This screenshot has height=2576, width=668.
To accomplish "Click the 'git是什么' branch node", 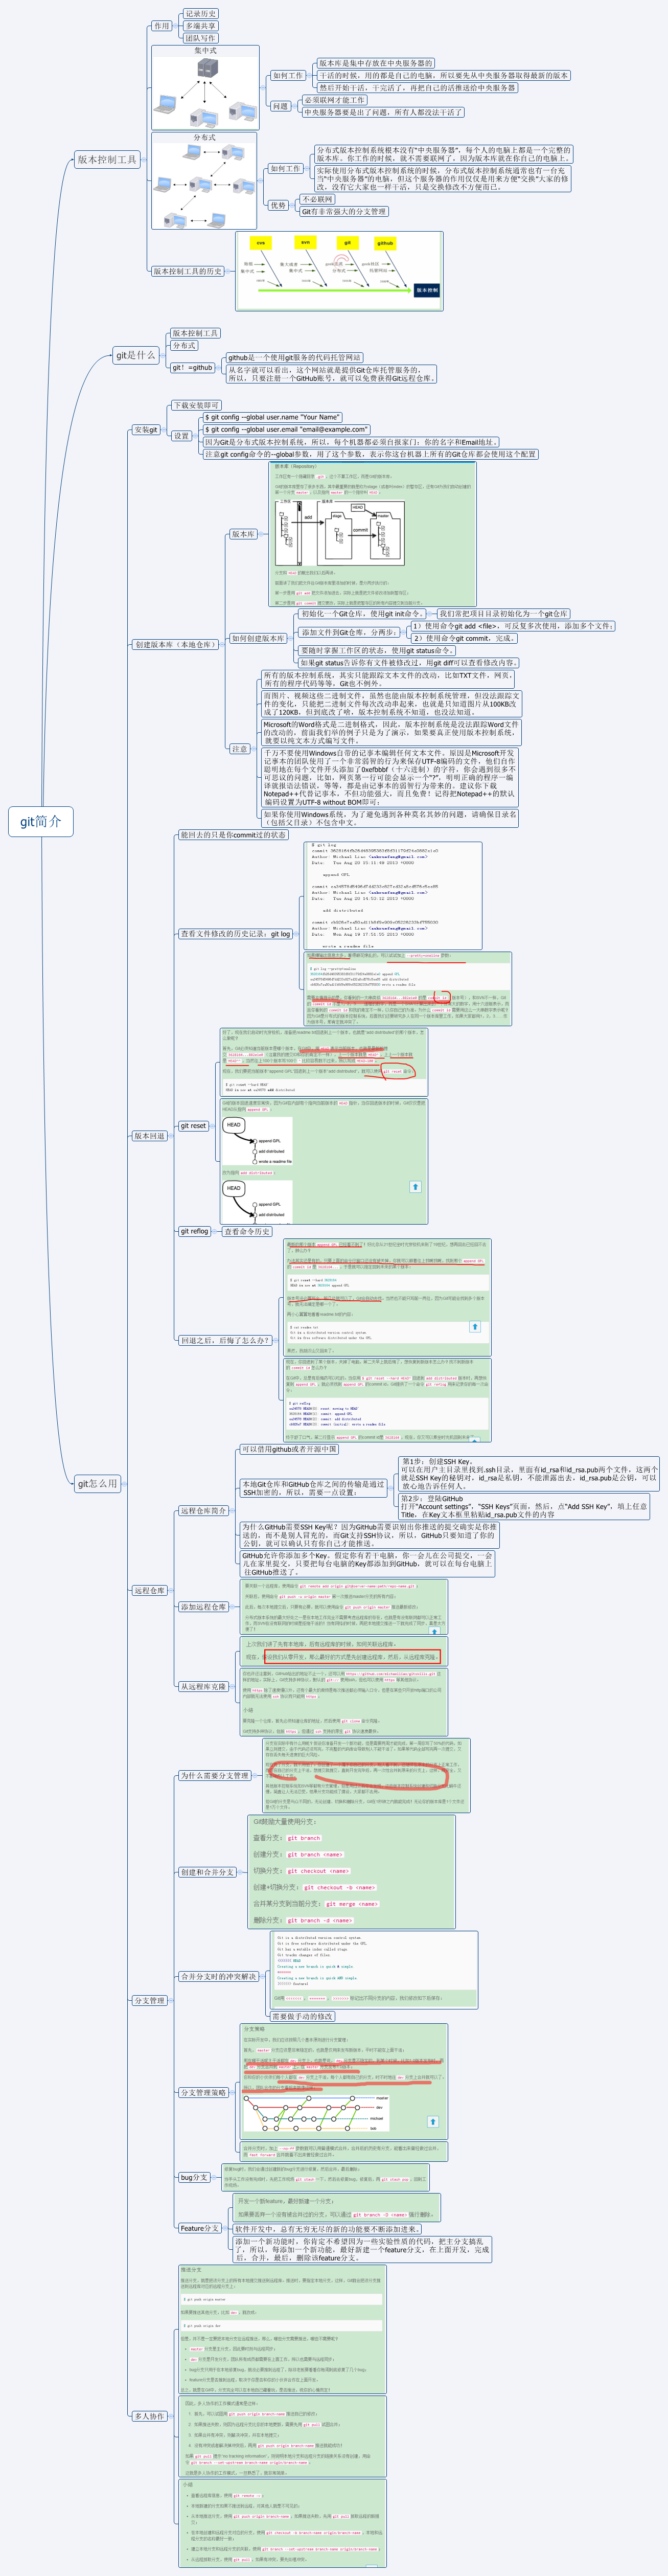I will click(x=136, y=355).
